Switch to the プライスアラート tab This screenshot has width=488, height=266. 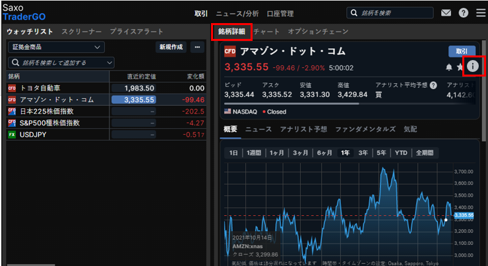pyautogui.click(x=137, y=32)
